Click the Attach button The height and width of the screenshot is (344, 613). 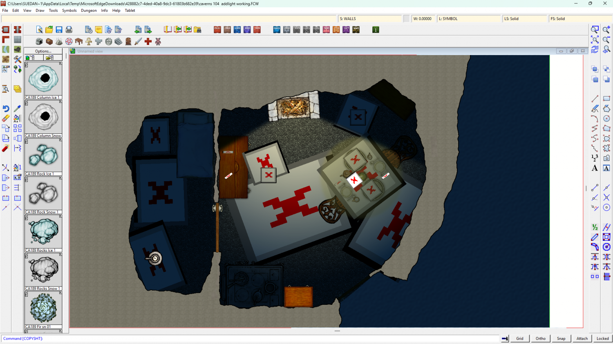click(582, 338)
